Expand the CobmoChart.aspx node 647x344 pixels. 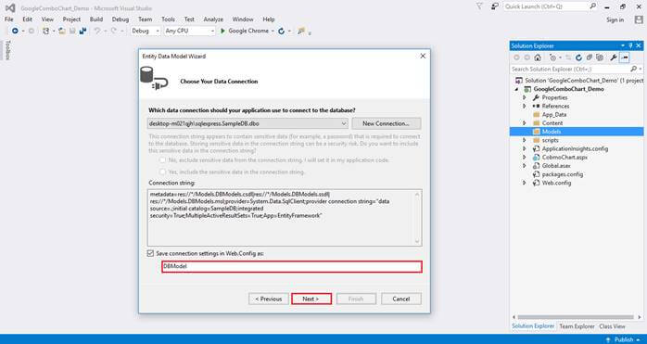[x=525, y=157]
